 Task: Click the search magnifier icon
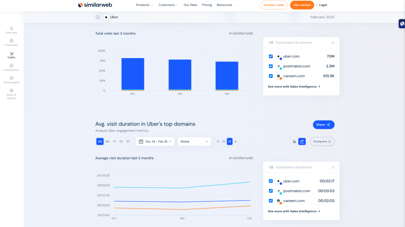(98, 17)
